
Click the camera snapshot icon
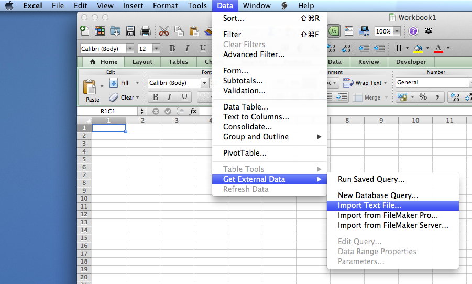point(429,31)
